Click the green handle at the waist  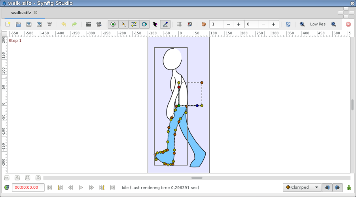(179, 106)
